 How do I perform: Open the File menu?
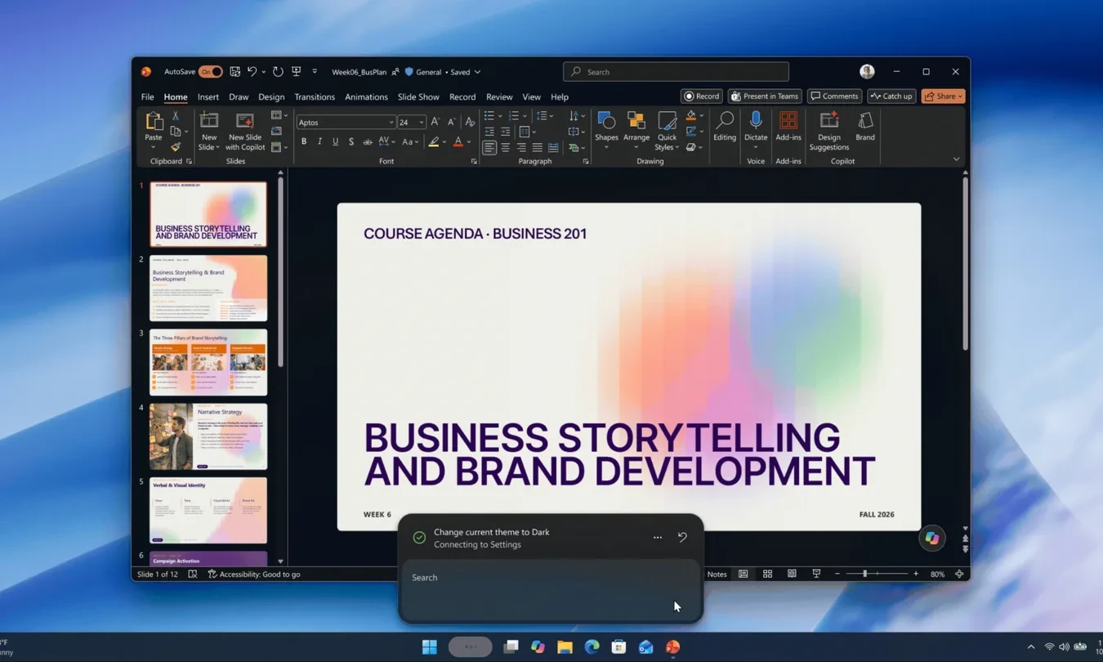147,96
